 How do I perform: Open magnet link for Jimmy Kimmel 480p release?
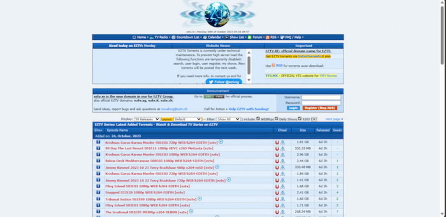[277, 167]
